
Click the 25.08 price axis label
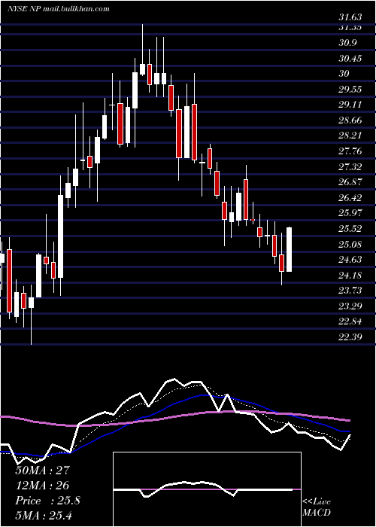[350, 244]
